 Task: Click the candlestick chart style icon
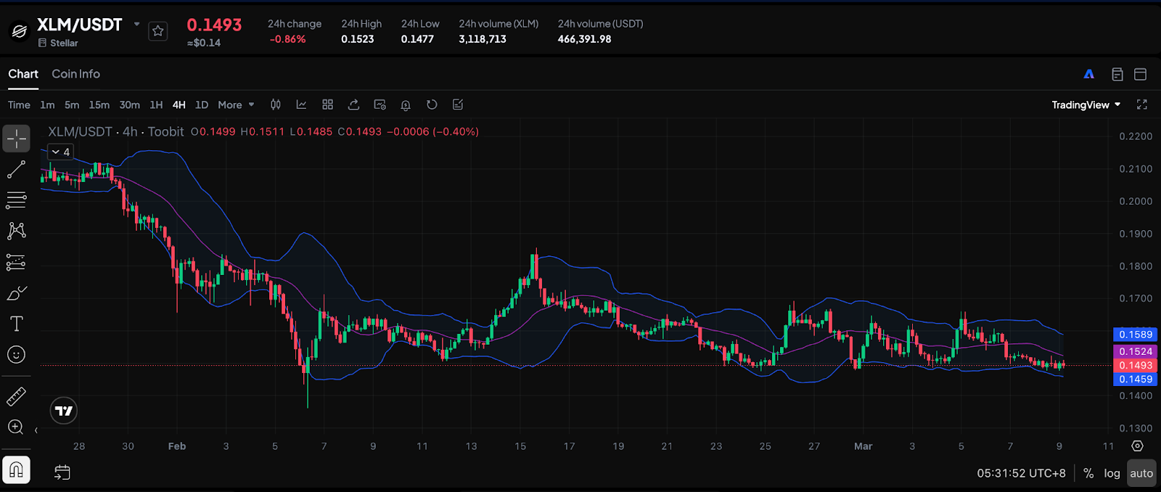coord(276,105)
